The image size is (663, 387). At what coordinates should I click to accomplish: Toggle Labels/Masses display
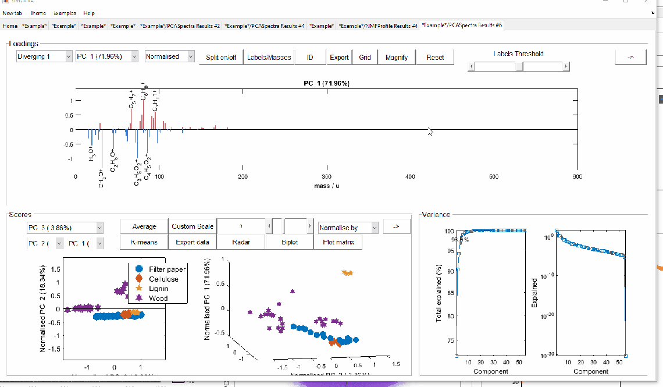click(269, 57)
